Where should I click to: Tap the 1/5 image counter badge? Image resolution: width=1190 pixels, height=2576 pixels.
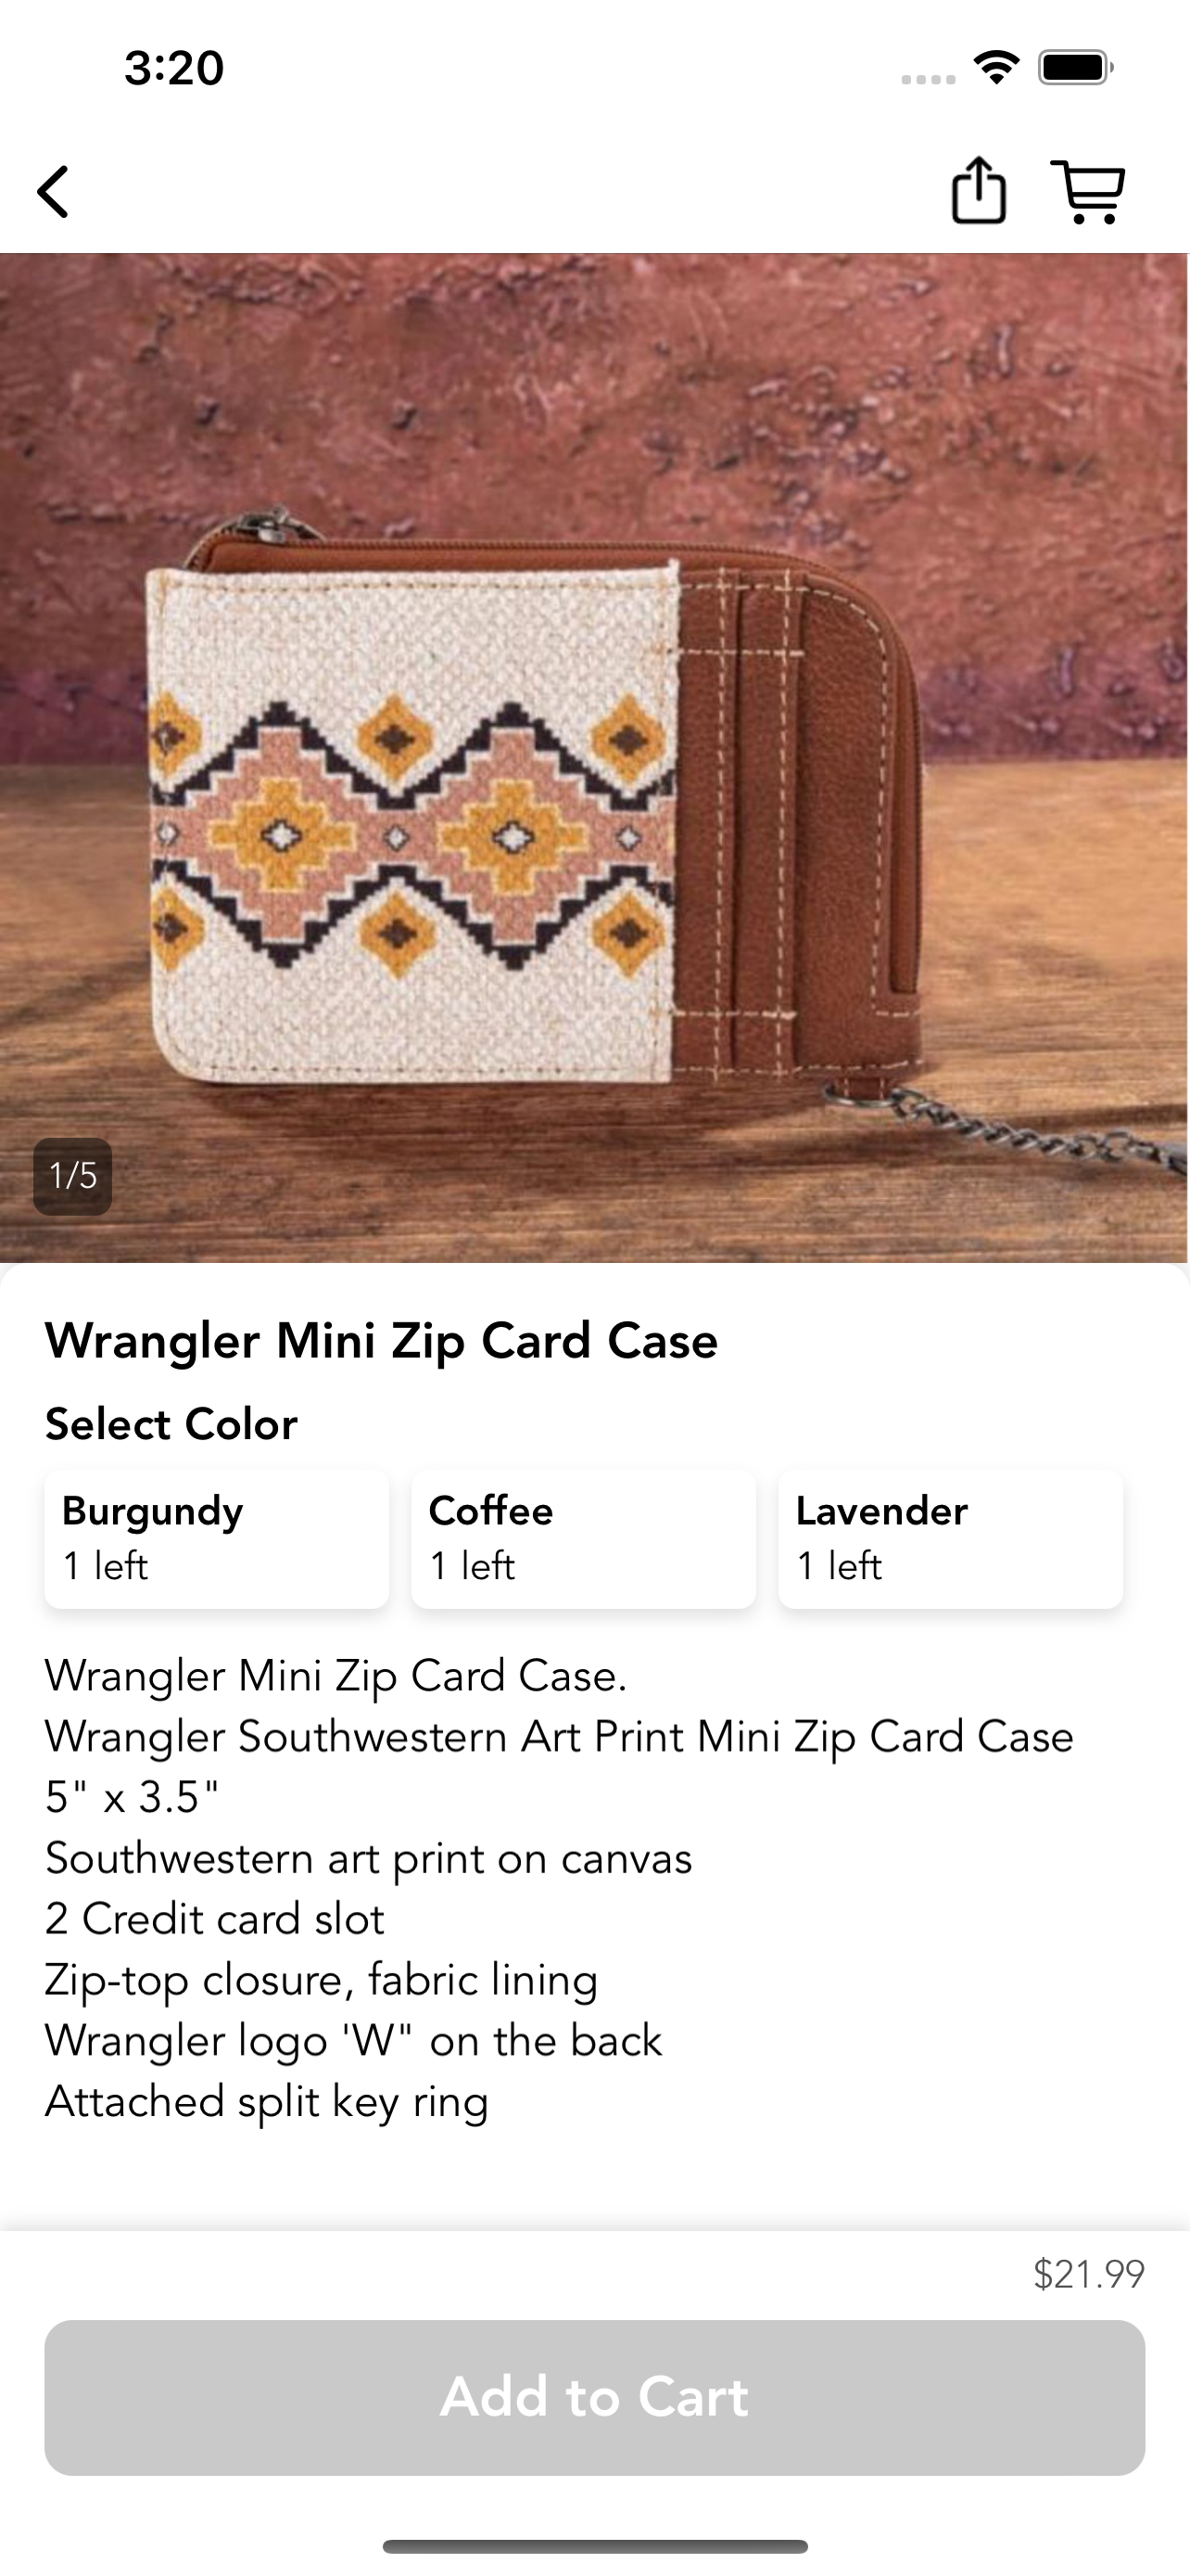coord(73,1176)
